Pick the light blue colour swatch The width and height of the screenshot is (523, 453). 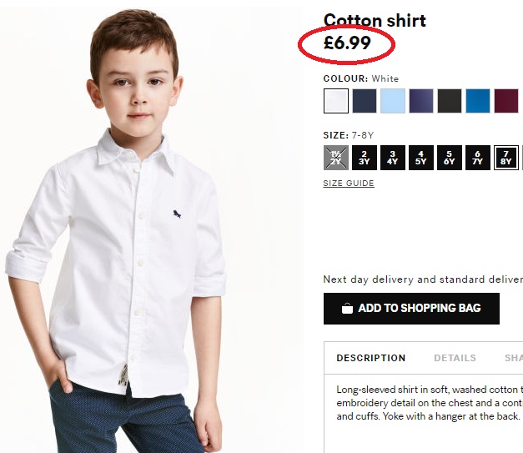point(393,101)
